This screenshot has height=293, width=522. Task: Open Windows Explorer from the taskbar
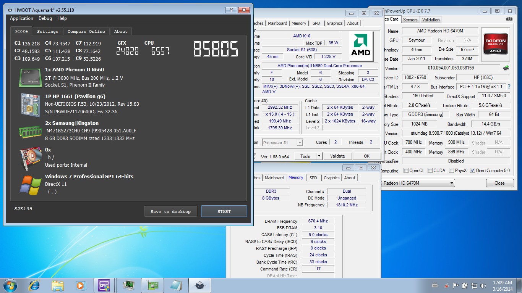58,285
